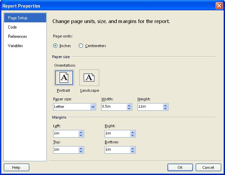Open the Paper size dropdown
225x175 pixels.
pos(93,107)
